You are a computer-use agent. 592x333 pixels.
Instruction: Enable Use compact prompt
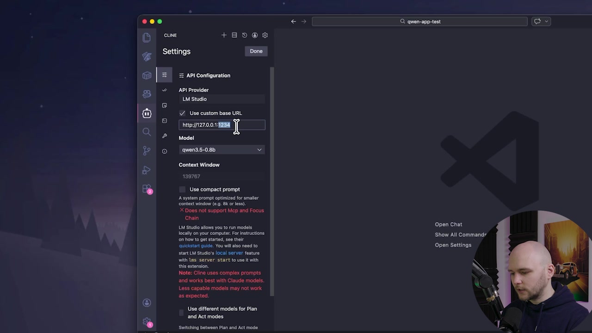click(182, 189)
